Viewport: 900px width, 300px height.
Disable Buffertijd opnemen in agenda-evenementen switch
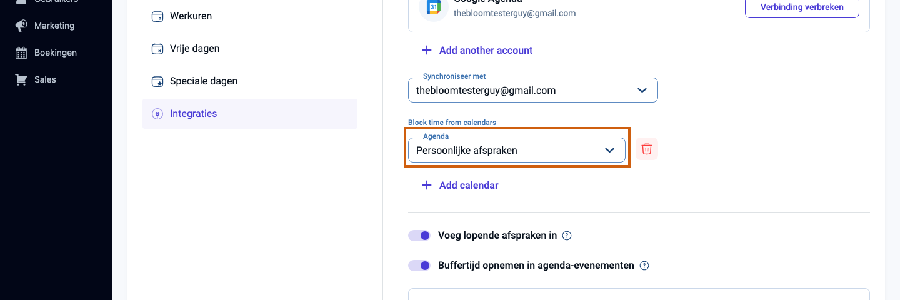click(x=419, y=266)
